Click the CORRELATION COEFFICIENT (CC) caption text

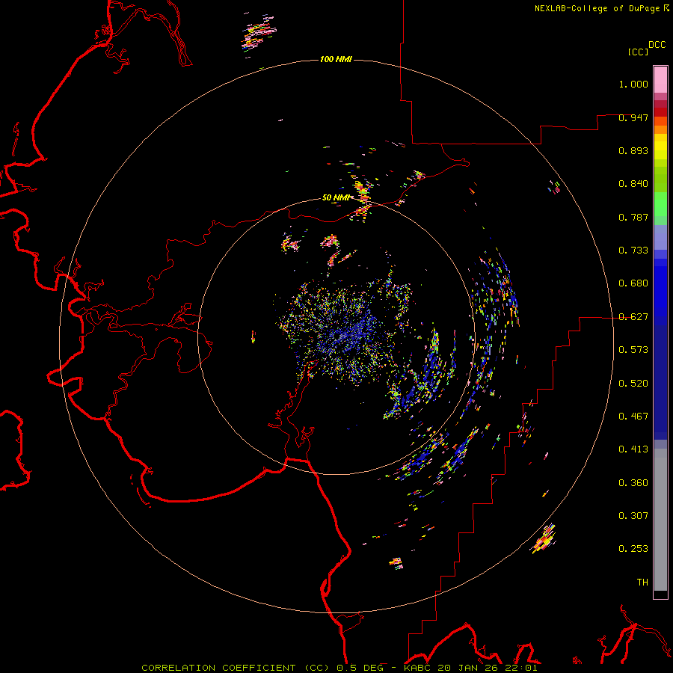click(x=237, y=668)
